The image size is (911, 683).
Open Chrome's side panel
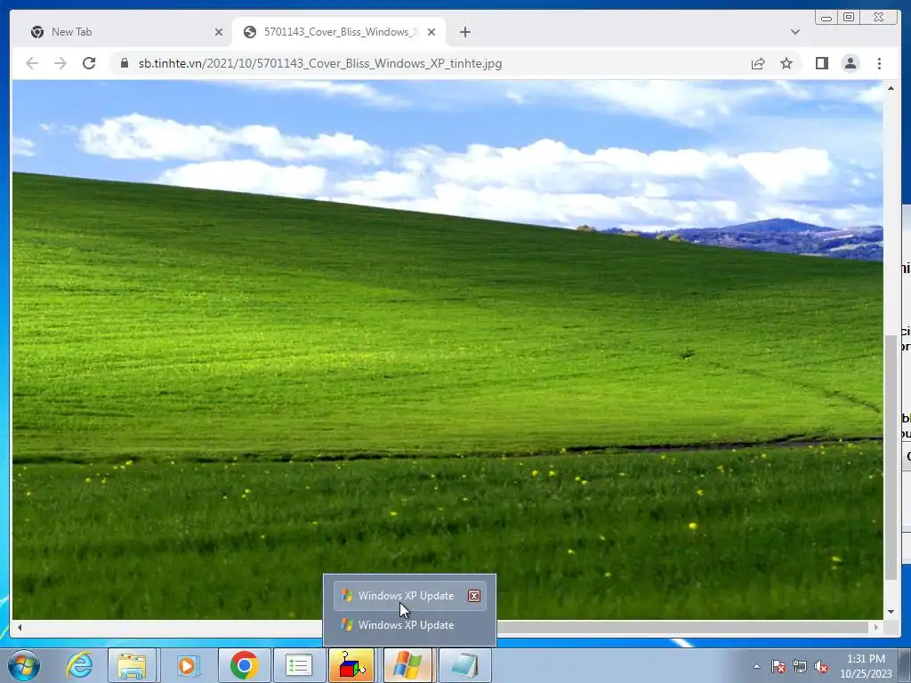point(821,63)
